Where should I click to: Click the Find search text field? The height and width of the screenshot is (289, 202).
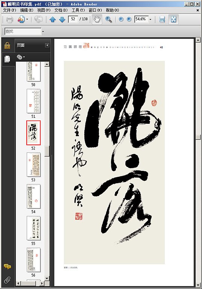click(23, 31)
